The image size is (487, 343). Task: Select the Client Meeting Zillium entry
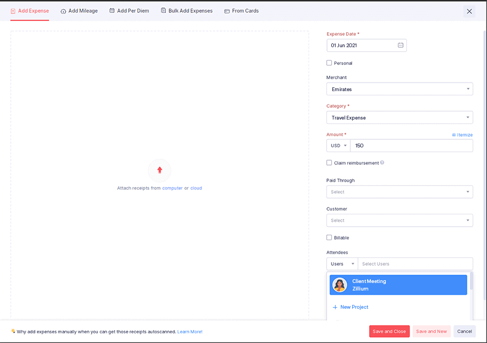click(398, 285)
